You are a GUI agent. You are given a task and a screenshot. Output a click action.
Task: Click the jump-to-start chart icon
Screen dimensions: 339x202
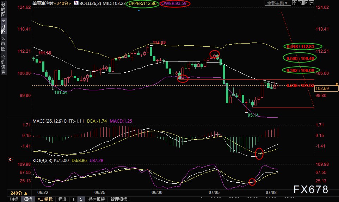pyautogui.click(x=300, y=3)
